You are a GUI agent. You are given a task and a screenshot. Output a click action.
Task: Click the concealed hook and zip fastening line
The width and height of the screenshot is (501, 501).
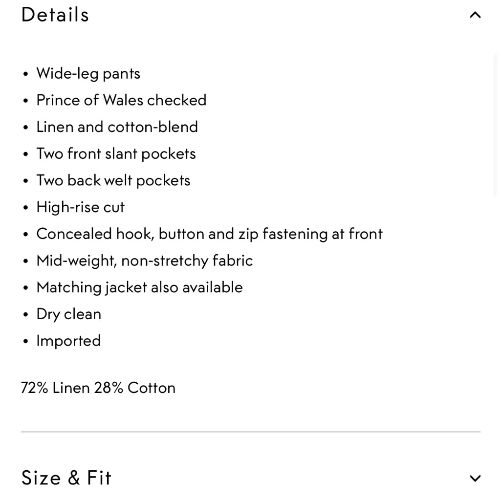tap(209, 234)
